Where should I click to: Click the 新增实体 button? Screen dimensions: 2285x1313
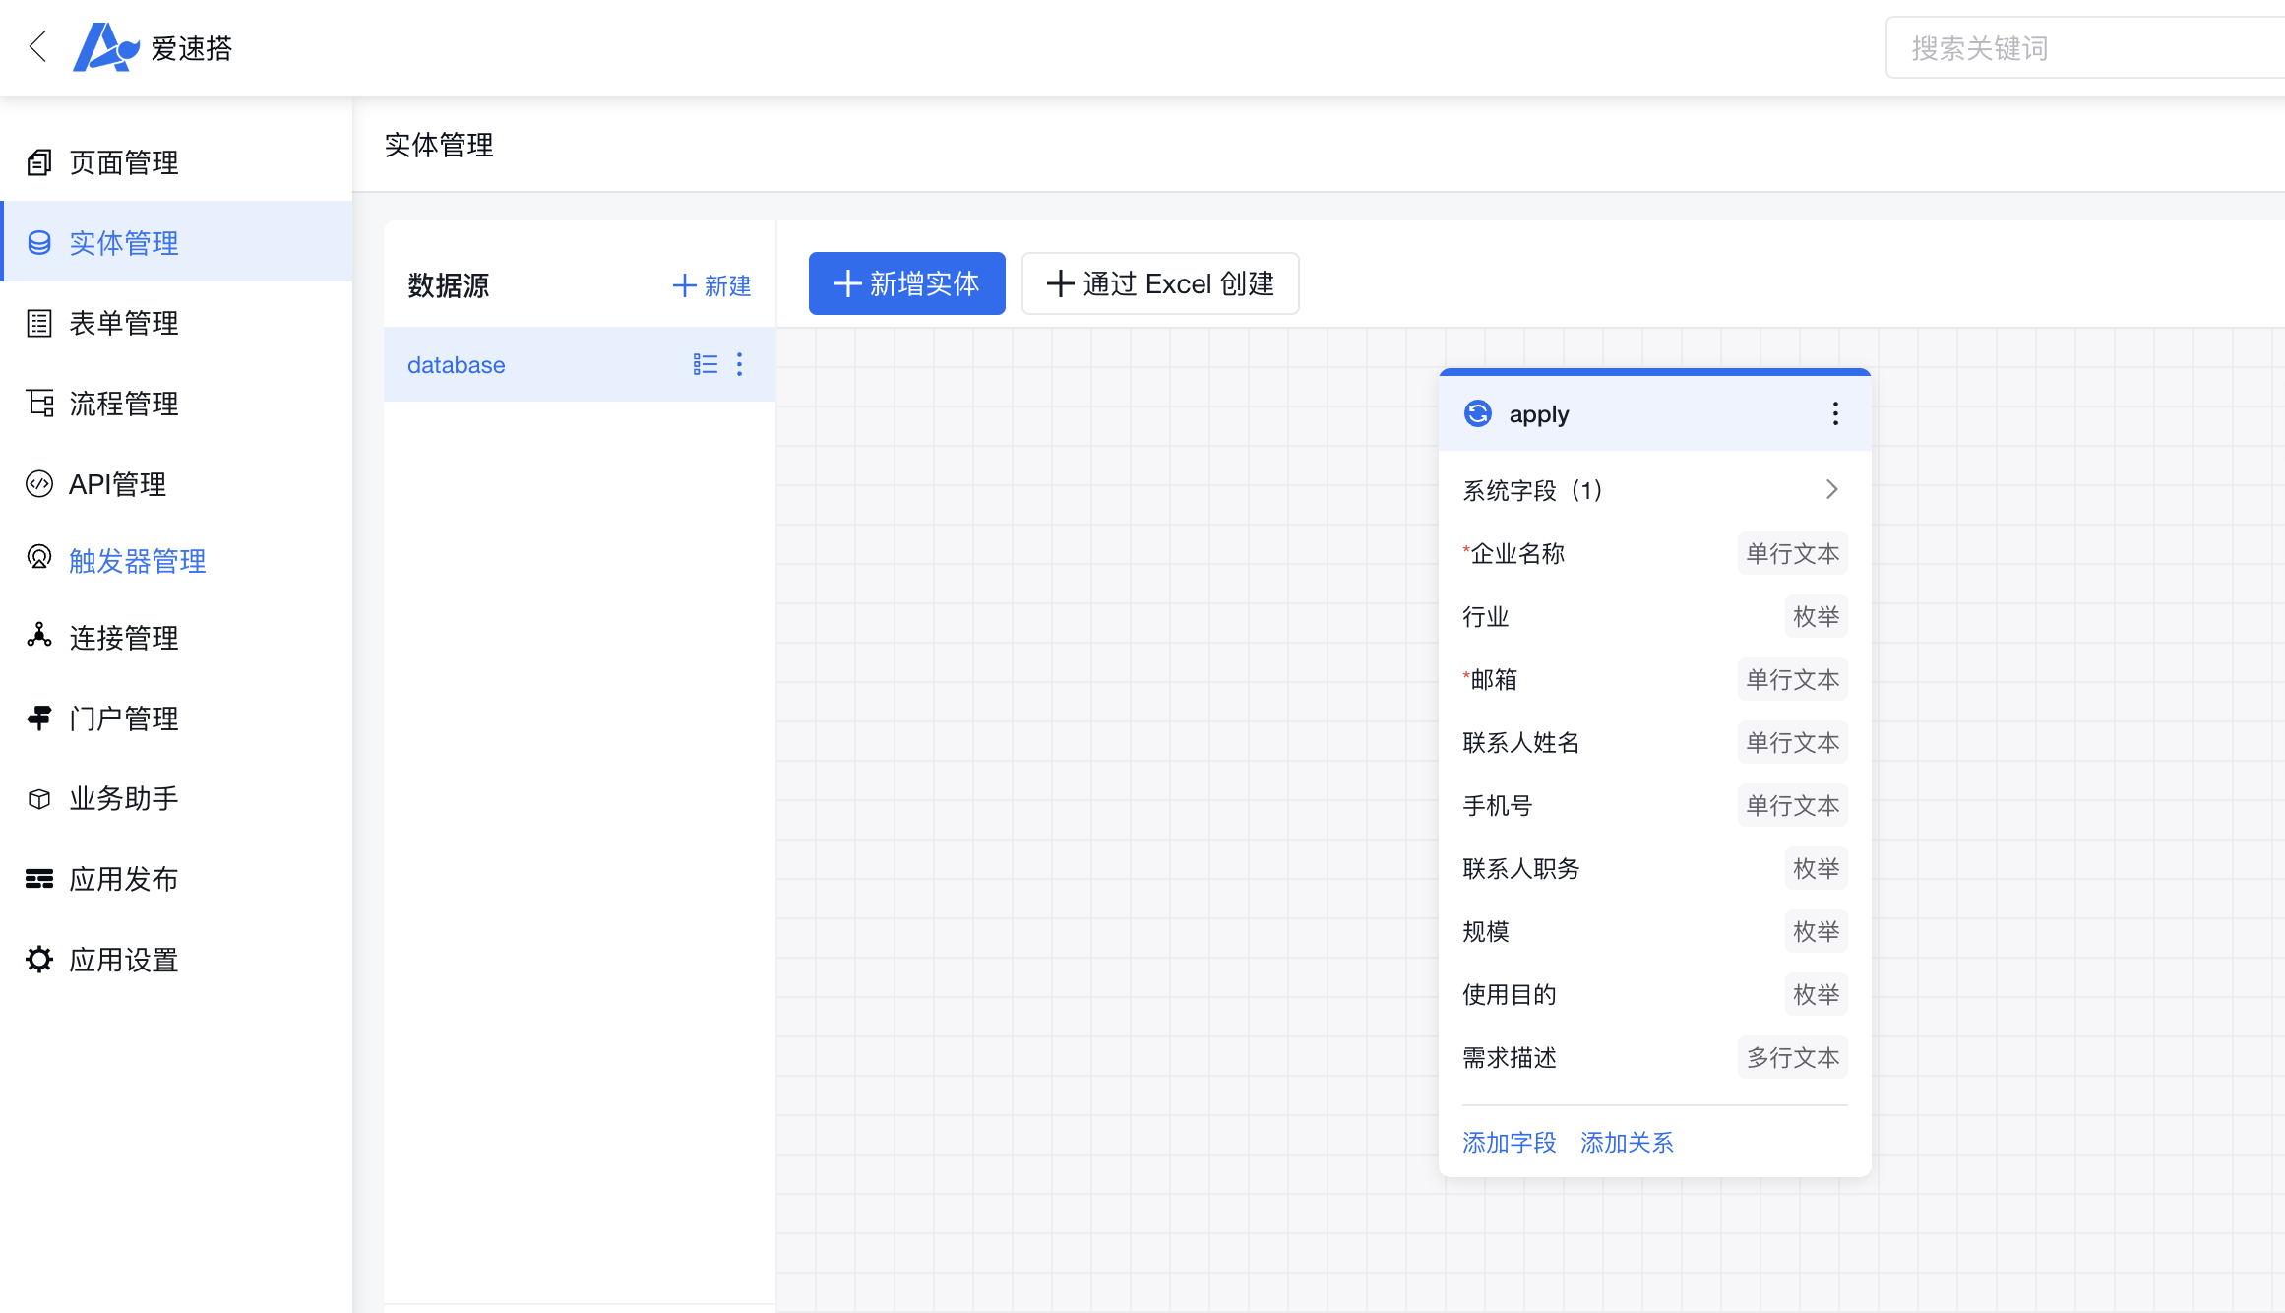point(907,283)
